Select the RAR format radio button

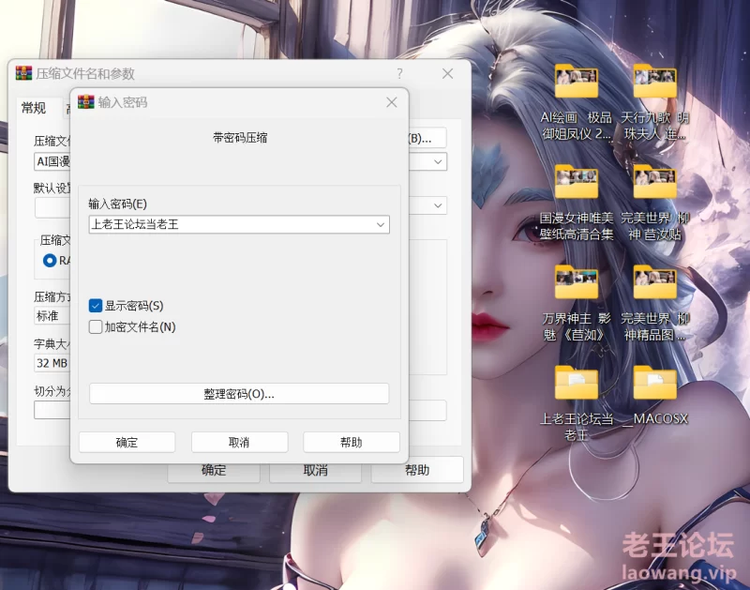(x=50, y=260)
